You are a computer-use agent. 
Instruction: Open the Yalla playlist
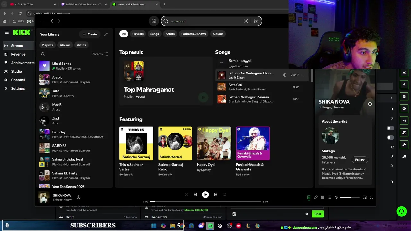pyautogui.click(x=75, y=93)
